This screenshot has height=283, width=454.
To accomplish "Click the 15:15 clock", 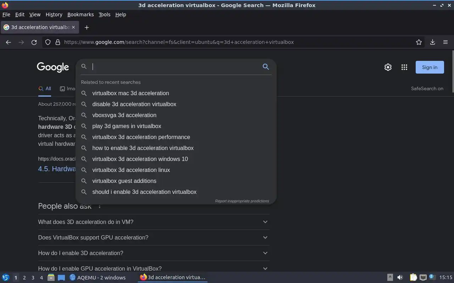I will (446, 277).
